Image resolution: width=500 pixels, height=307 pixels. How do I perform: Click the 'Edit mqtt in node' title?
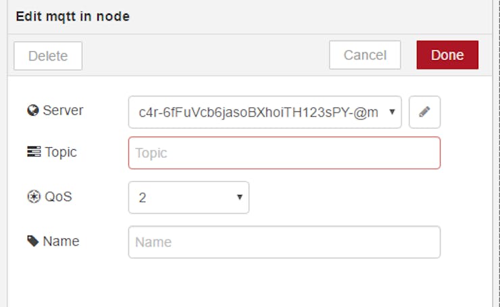click(x=73, y=17)
